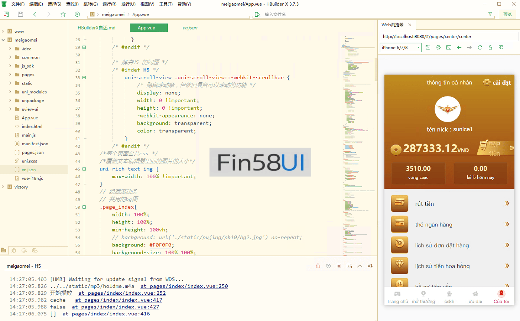
Task: Switch to the HBuilderX自述.md tab
Action: 97,28
